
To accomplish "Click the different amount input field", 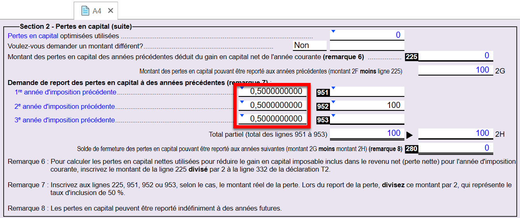I will (367, 45).
